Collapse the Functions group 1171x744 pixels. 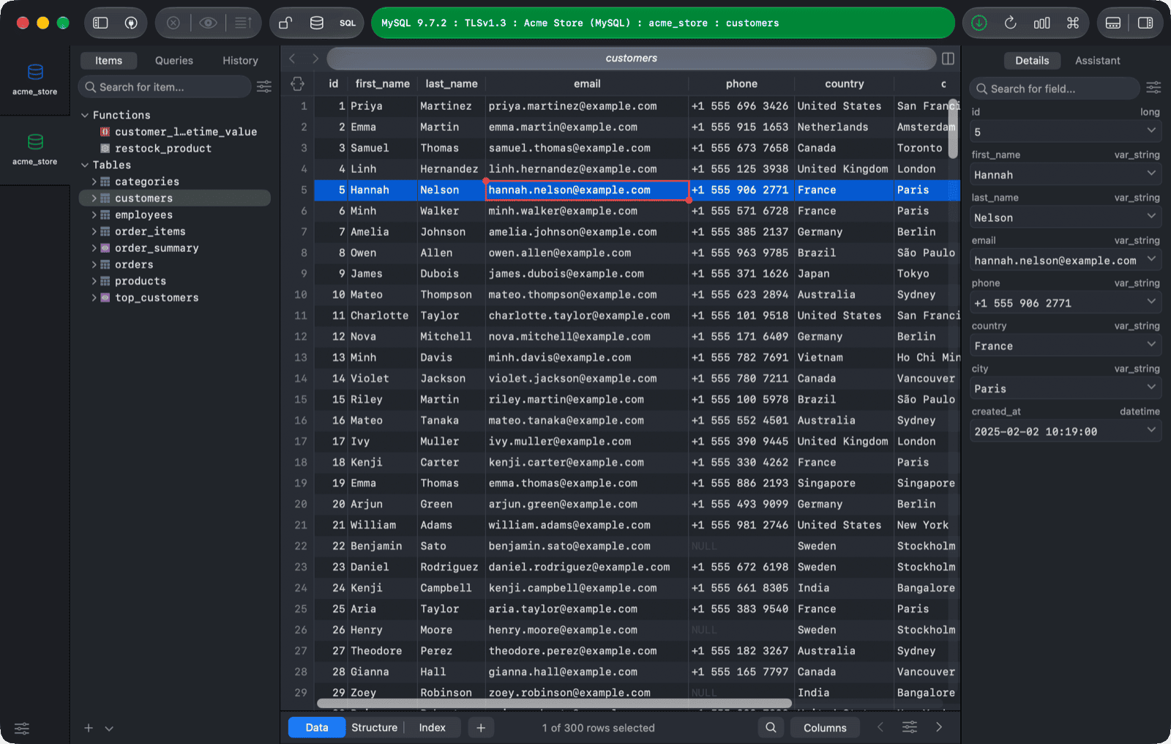click(85, 115)
